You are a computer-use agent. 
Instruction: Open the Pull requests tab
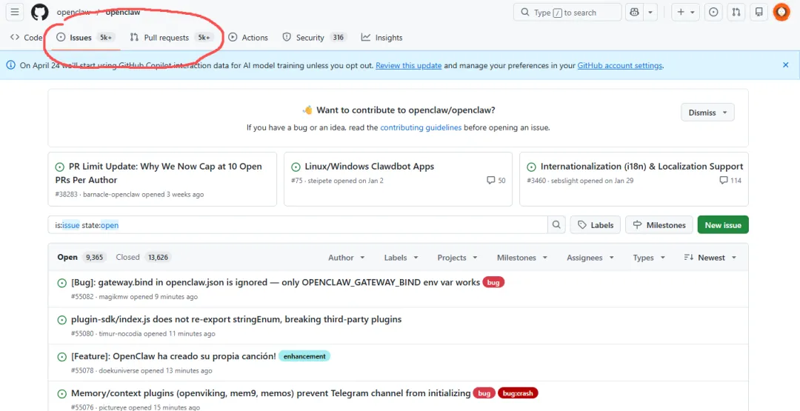tap(170, 37)
